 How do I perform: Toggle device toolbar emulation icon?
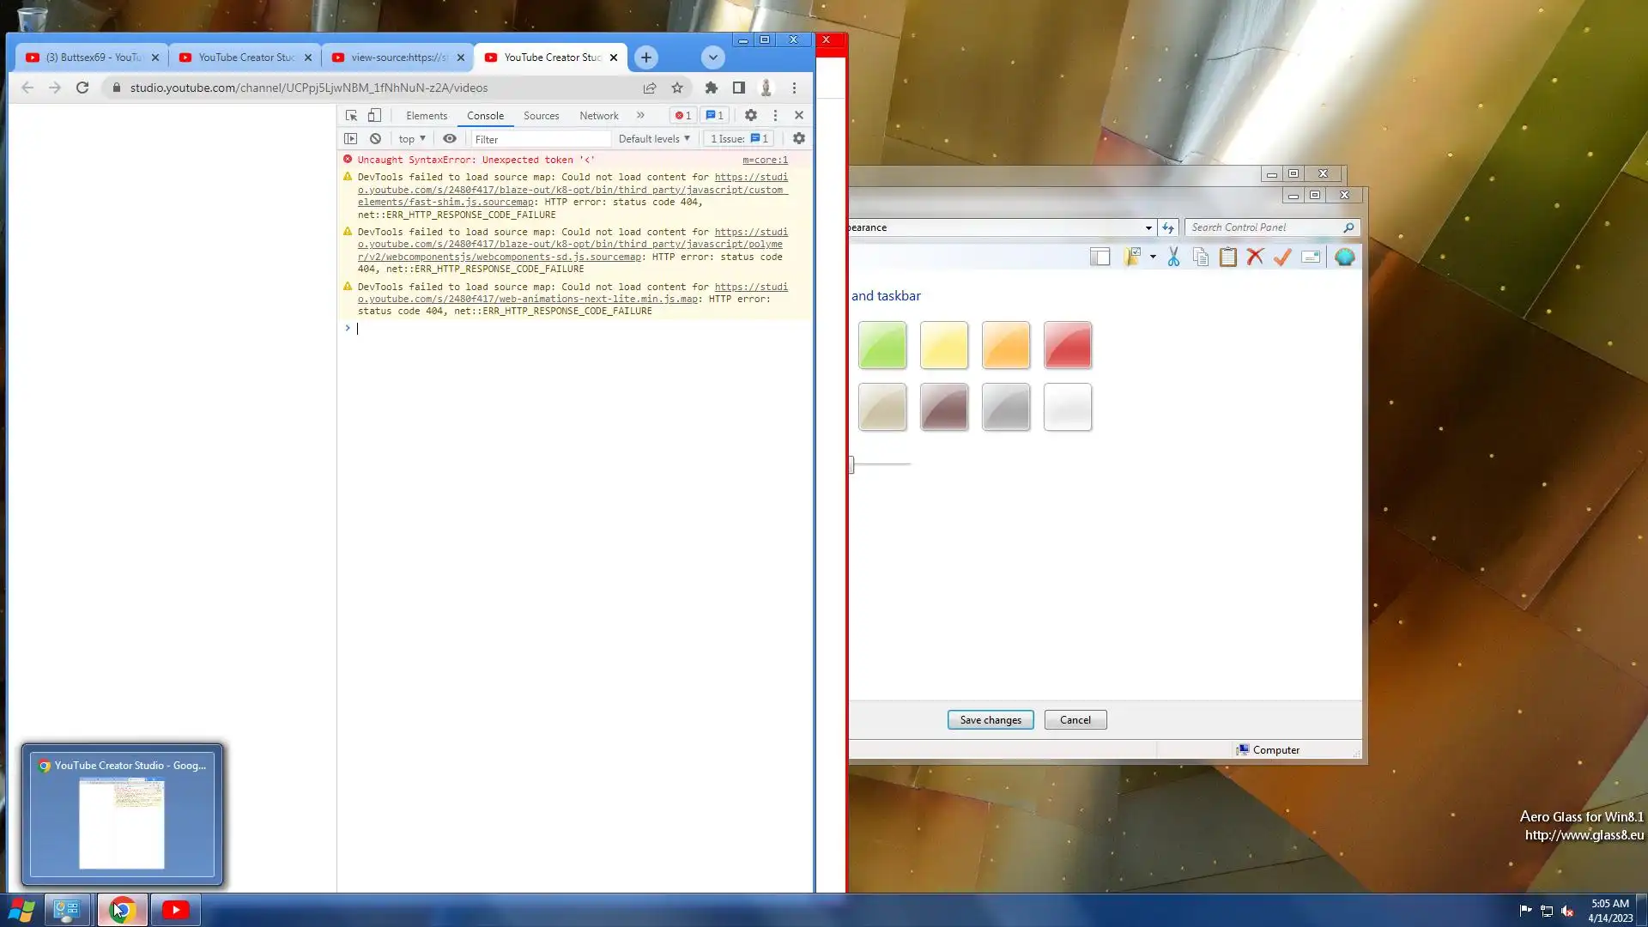374,115
